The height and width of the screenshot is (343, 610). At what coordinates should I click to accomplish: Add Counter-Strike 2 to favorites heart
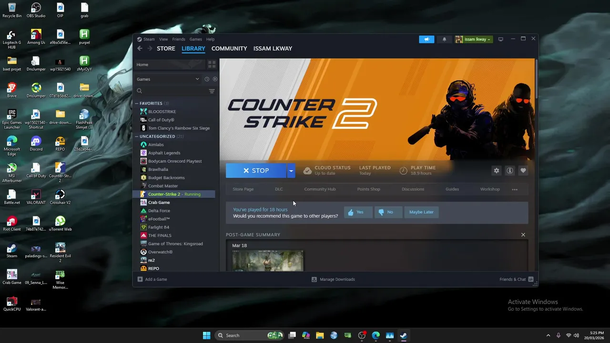523,171
